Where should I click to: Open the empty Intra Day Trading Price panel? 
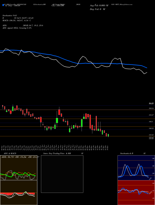pos(62,174)
